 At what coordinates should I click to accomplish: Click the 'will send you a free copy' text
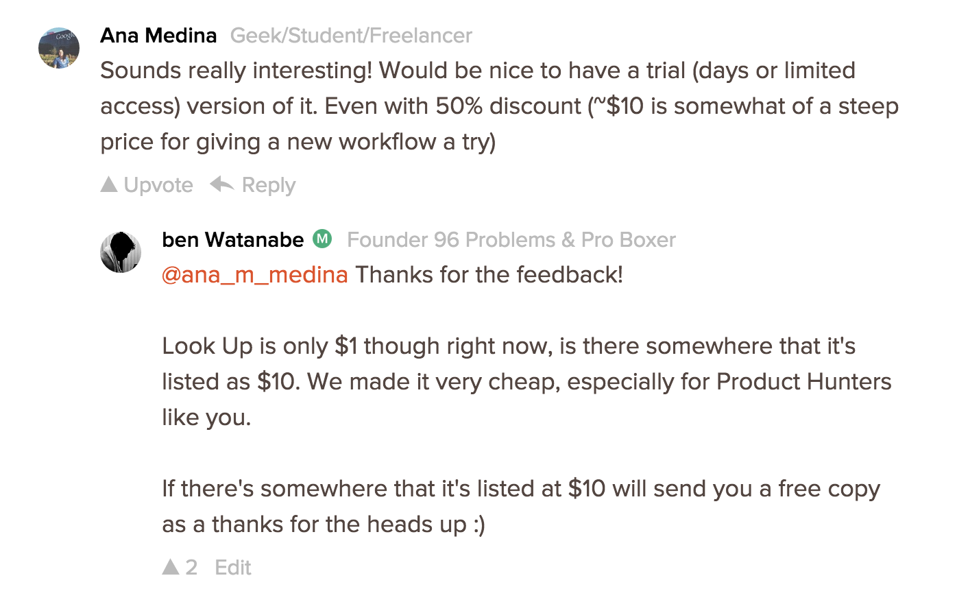click(x=746, y=489)
